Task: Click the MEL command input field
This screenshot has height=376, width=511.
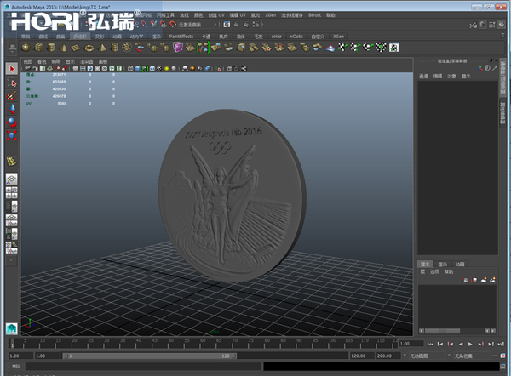Action: (x=143, y=367)
